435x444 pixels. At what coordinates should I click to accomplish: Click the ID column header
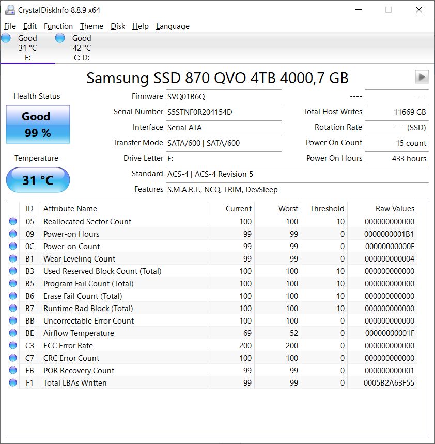(29, 209)
